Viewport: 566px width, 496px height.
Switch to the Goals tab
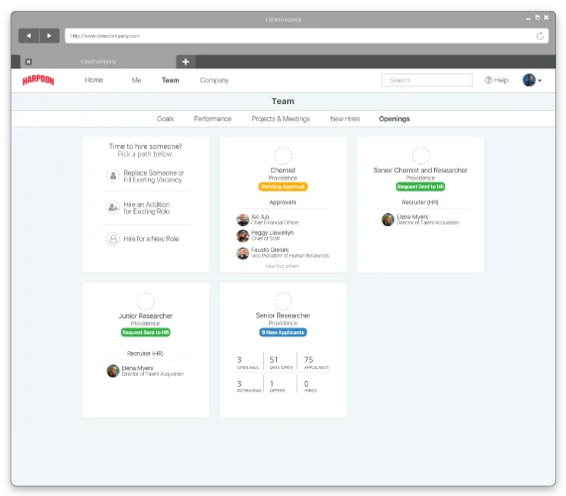coord(165,119)
